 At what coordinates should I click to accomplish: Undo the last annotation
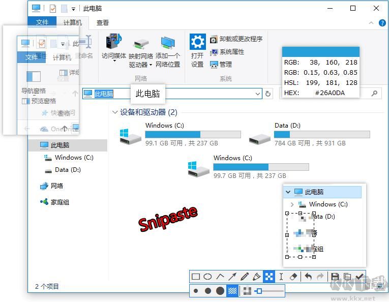click(x=308, y=277)
